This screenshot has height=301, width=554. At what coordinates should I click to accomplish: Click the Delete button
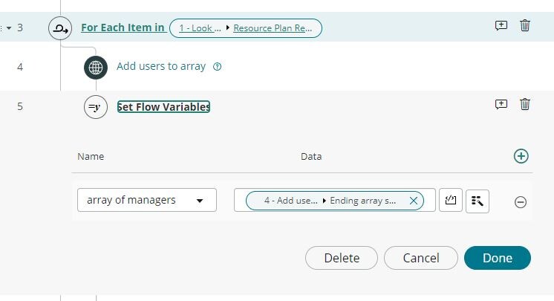click(342, 258)
